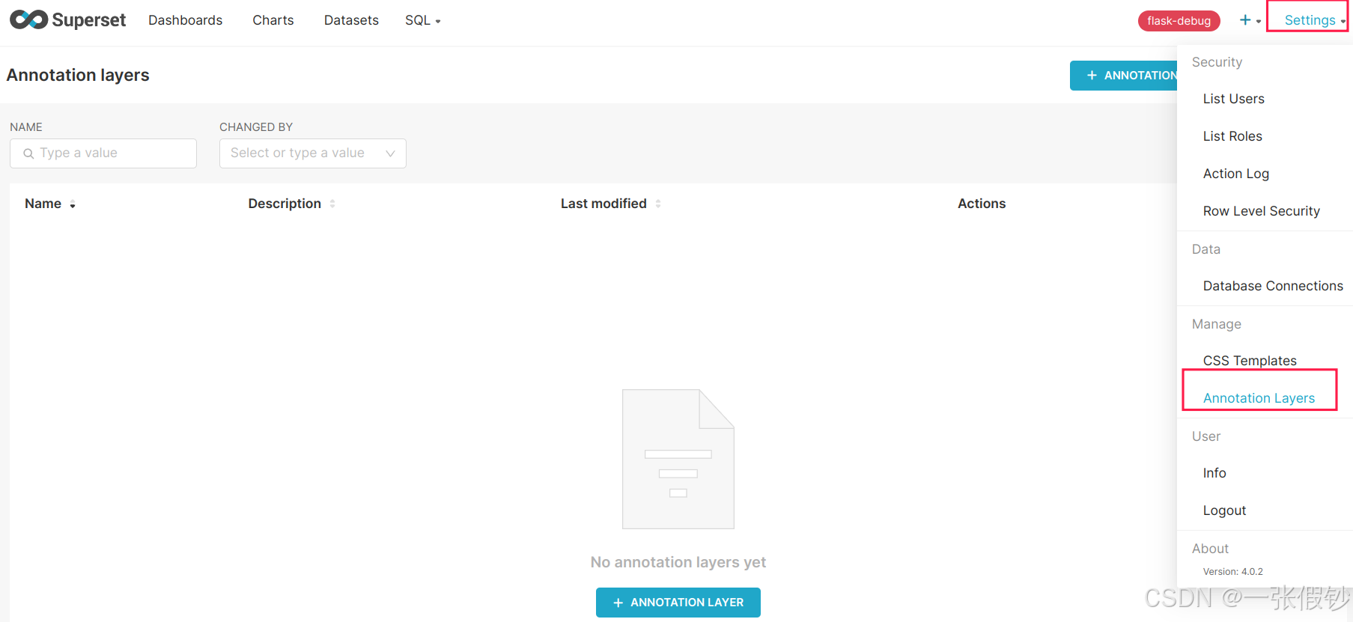Open the Dashboards page
The width and height of the screenshot is (1353, 622).
[185, 20]
